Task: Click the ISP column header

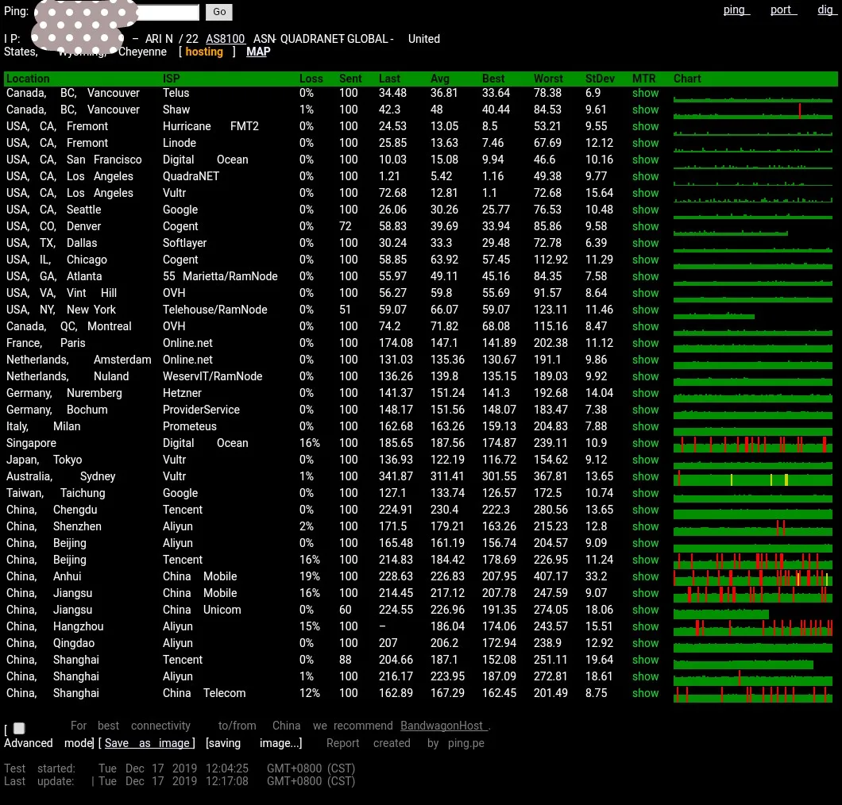Action: pyautogui.click(x=172, y=79)
